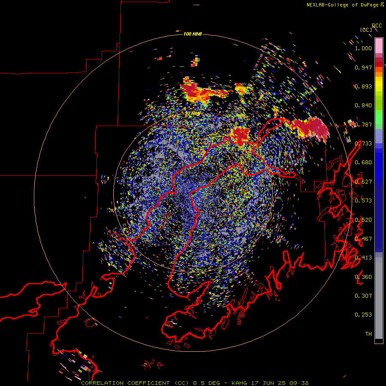Click the TH threshold label
Viewport: 386px width, 386px height.
pos(368,334)
